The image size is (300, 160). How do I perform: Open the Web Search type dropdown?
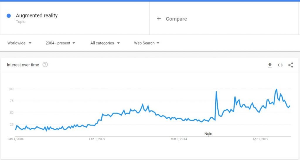(146, 43)
